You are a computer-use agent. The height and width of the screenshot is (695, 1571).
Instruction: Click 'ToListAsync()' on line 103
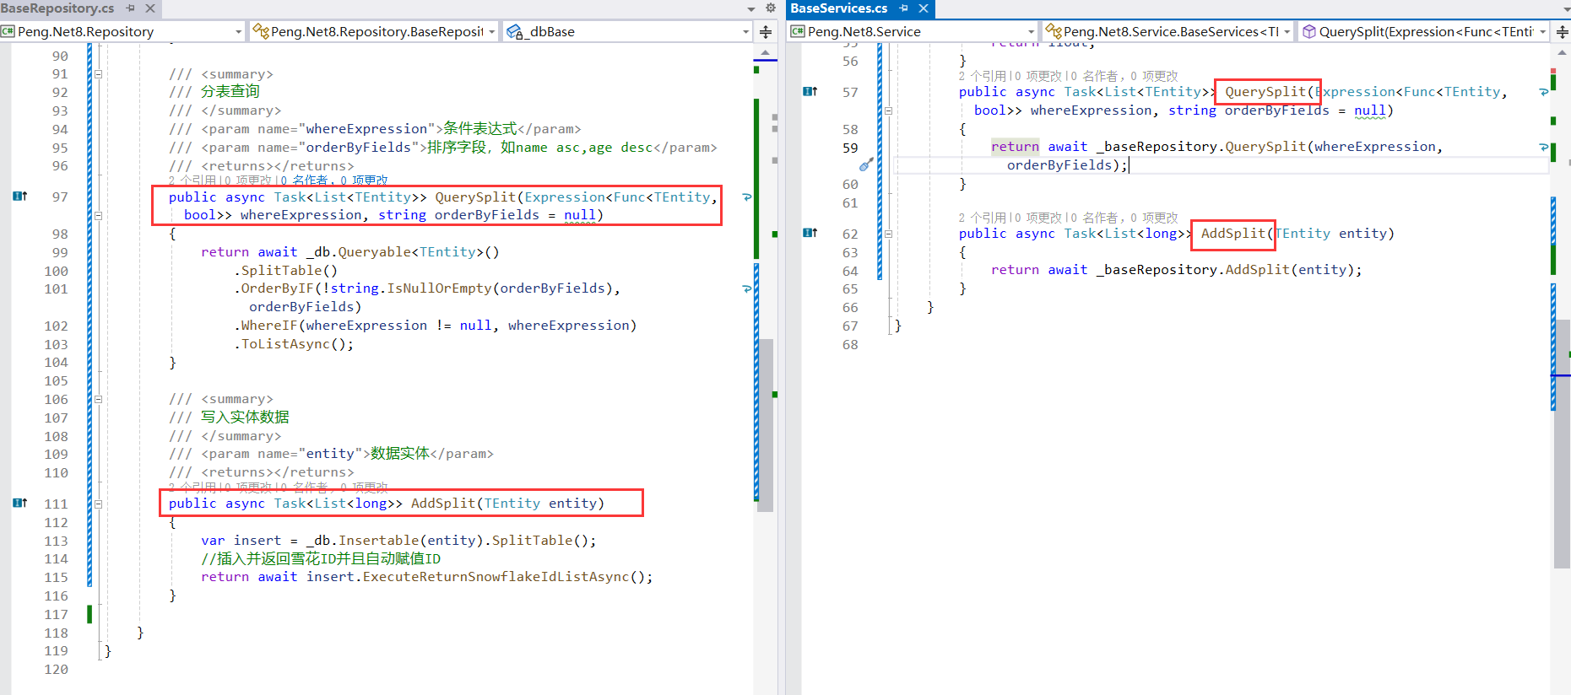coord(294,344)
